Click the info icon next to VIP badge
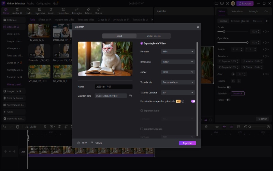 [183, 102]
